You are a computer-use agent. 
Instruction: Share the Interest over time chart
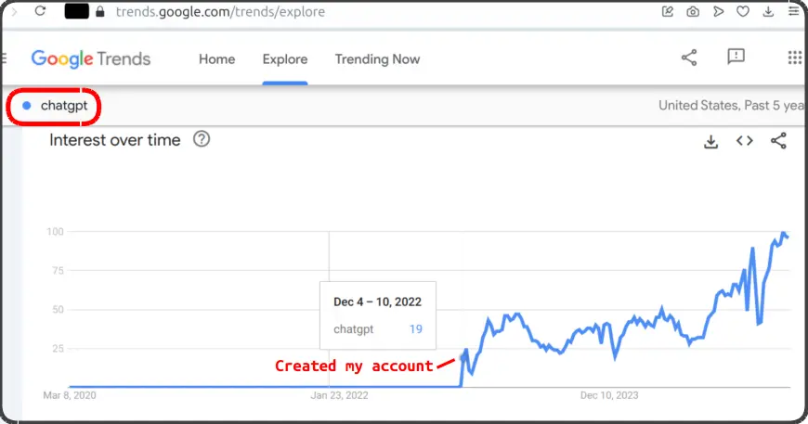(x=778, y=141)
